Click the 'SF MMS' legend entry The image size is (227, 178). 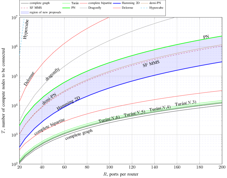(x=31, y=8)
